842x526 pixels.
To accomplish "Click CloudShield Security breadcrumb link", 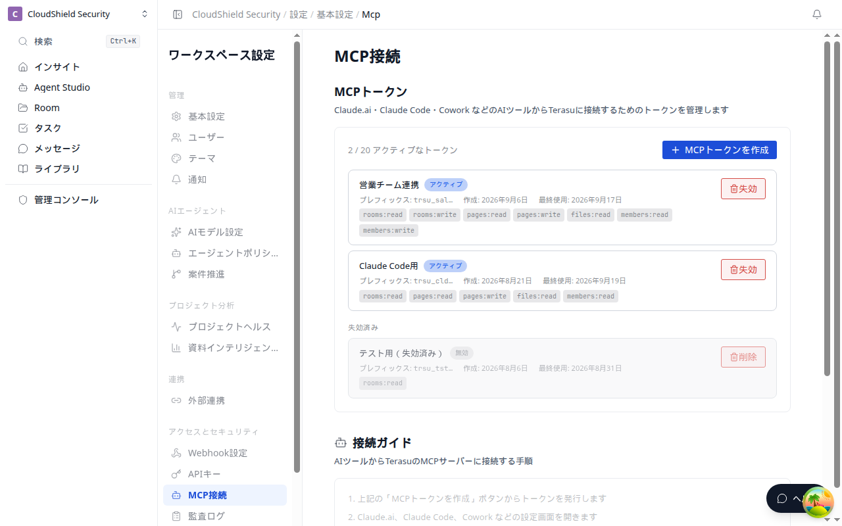I will [x=236, y=14].
